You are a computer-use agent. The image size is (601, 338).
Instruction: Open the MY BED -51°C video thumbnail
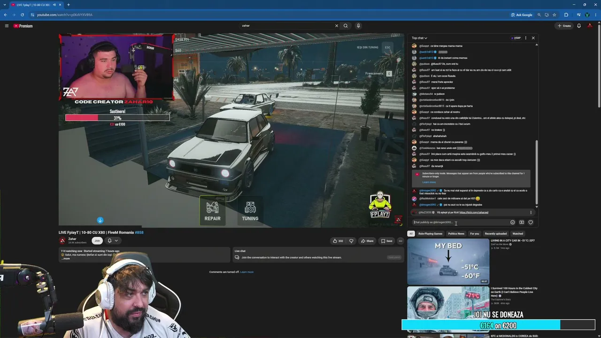coord(448,261)
